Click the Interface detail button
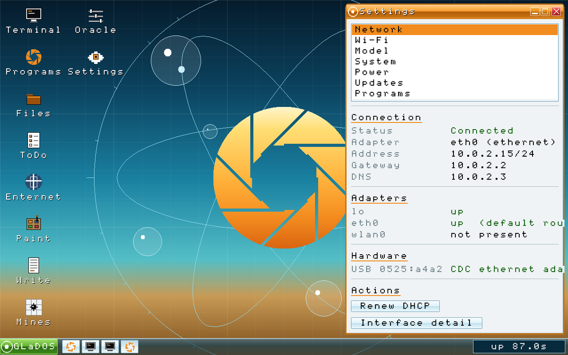Image resolution: width=568 pixels, height=355 pixels. coord(417,323)
